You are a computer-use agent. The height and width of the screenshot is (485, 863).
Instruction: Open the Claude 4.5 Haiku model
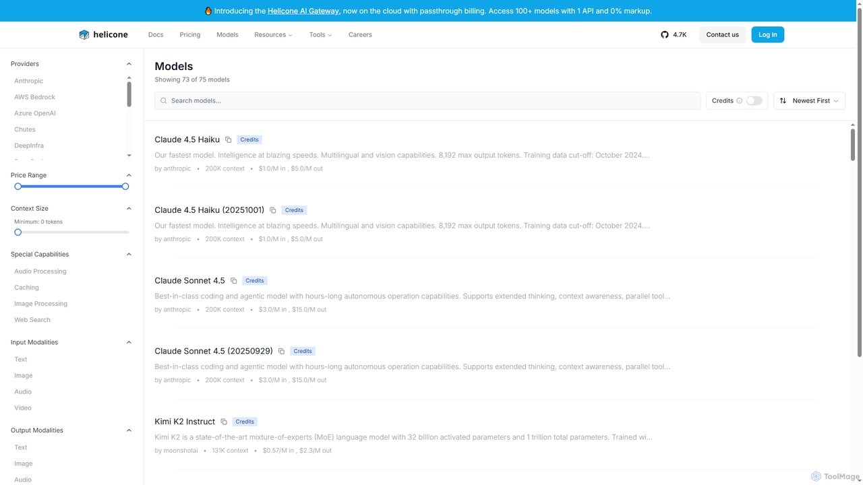click(187, 139)
